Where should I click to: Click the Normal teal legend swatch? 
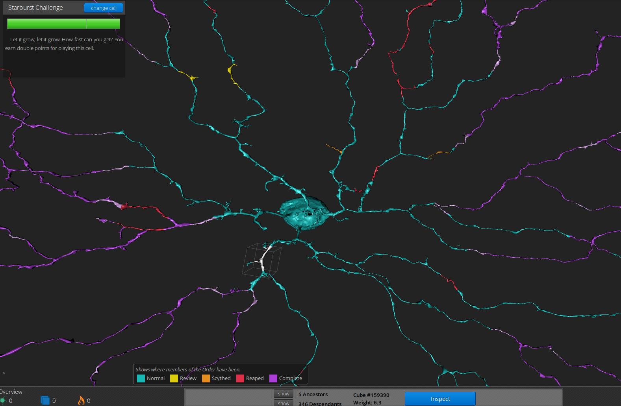(x=141, y=378)
